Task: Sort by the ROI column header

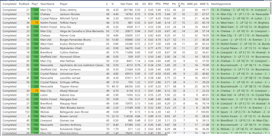Action: (150, 4)
